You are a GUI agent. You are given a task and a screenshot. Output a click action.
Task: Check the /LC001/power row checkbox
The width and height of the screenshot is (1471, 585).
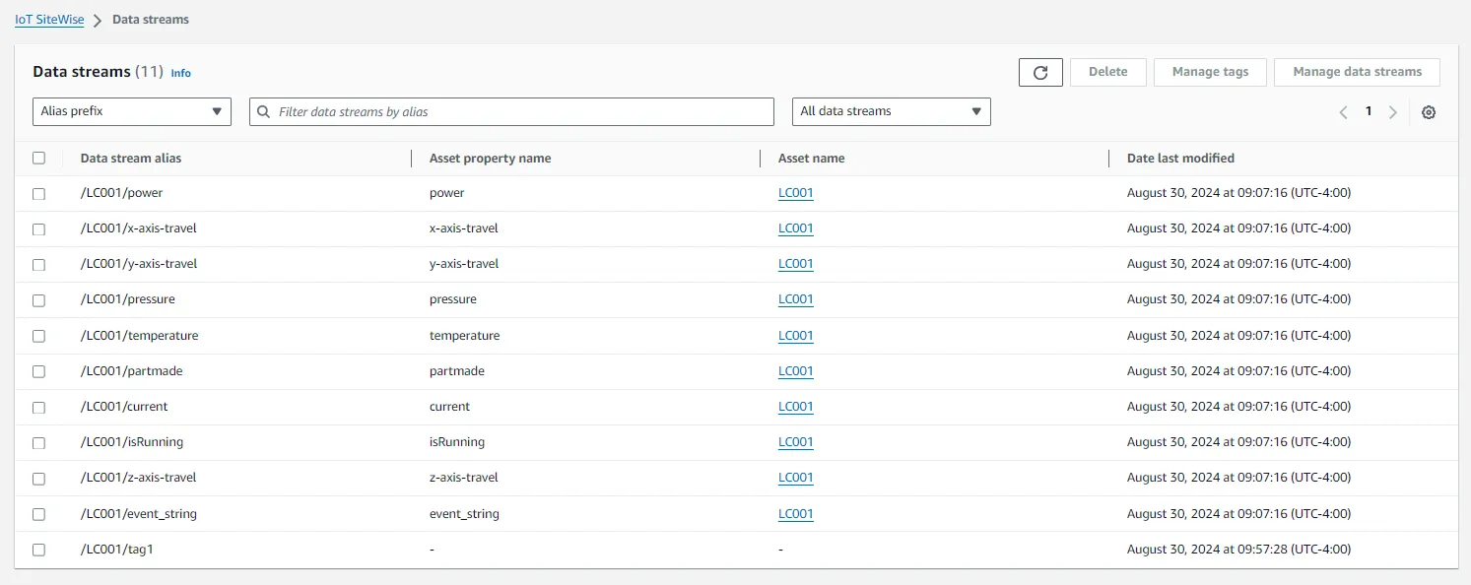pyautogui.click(x=38, y=194)
